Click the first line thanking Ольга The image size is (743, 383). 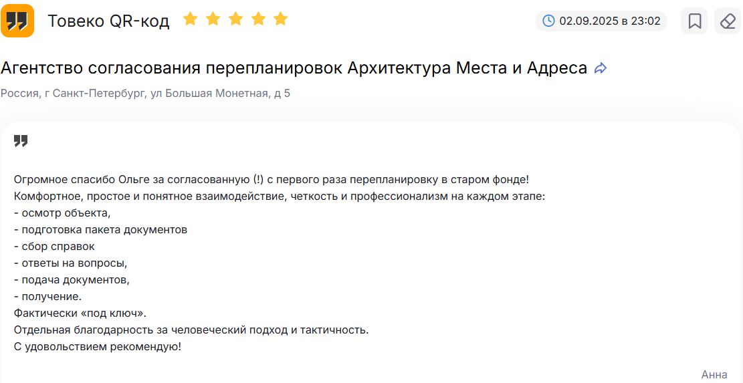tap(272, 180)
